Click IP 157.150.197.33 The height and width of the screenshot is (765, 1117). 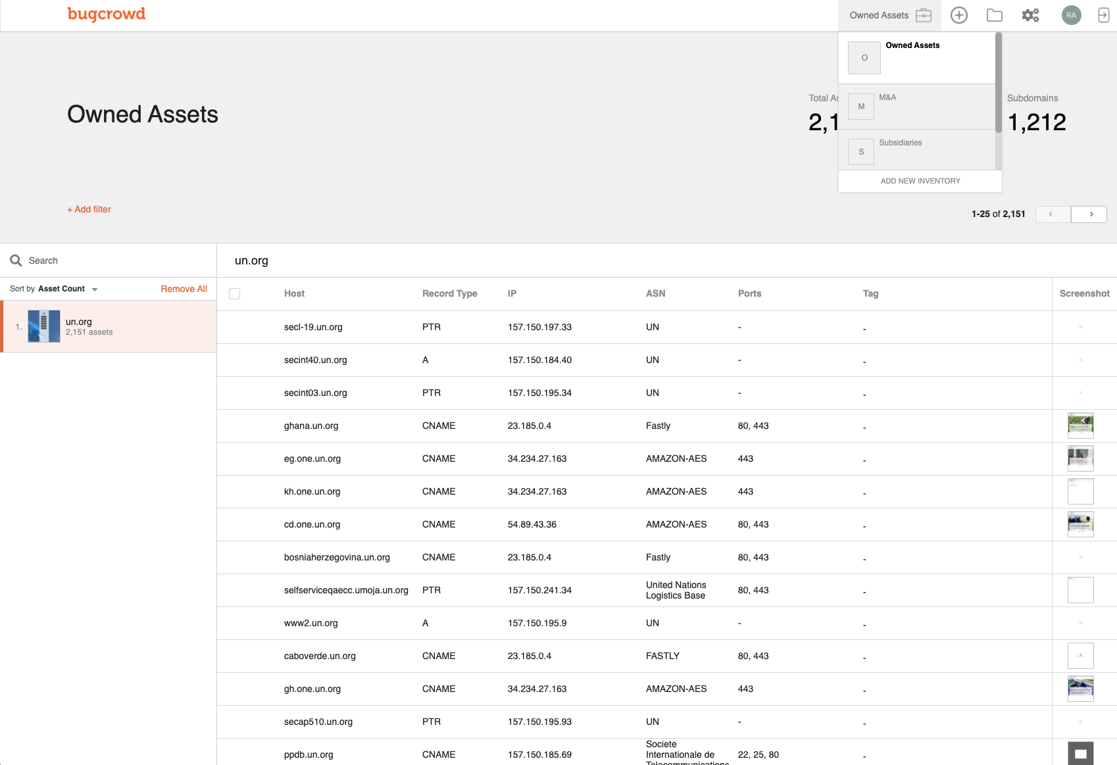pos(539,327)
